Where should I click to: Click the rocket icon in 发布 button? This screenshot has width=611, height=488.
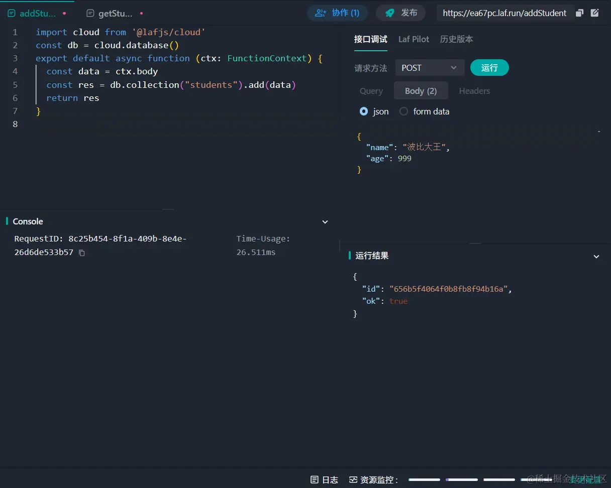(x=390, y=13)
